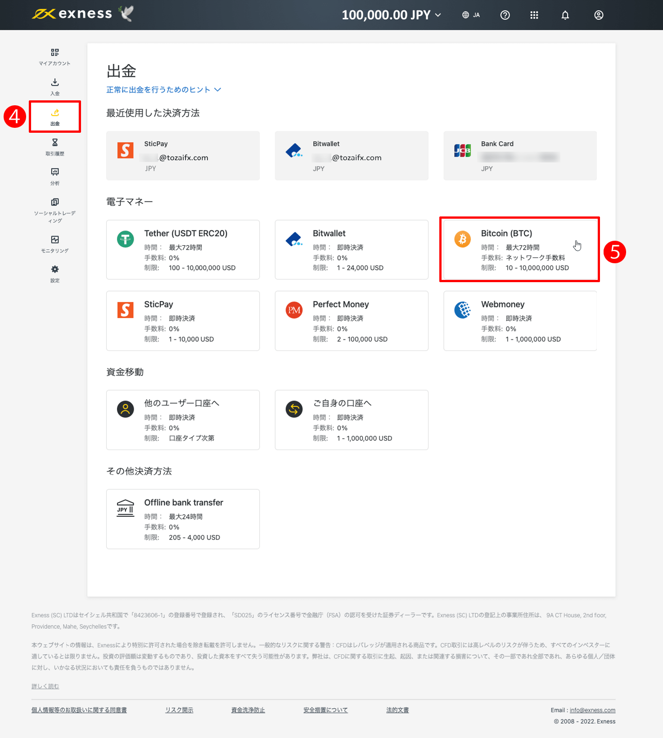Select Webmoney method title
Image resolution: width=663 pixels, height=738 pixels.
503,304
